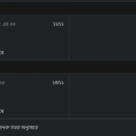Select the ১১/১১ date in upper row
This screenshot has width=136, height=136.
click(x=58, y=24)
